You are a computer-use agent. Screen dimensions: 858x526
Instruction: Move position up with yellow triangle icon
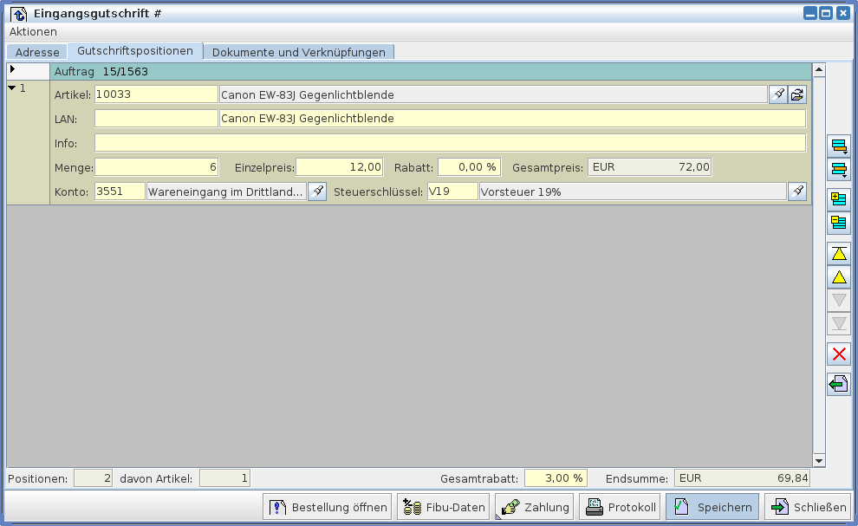tap(838, 277)
